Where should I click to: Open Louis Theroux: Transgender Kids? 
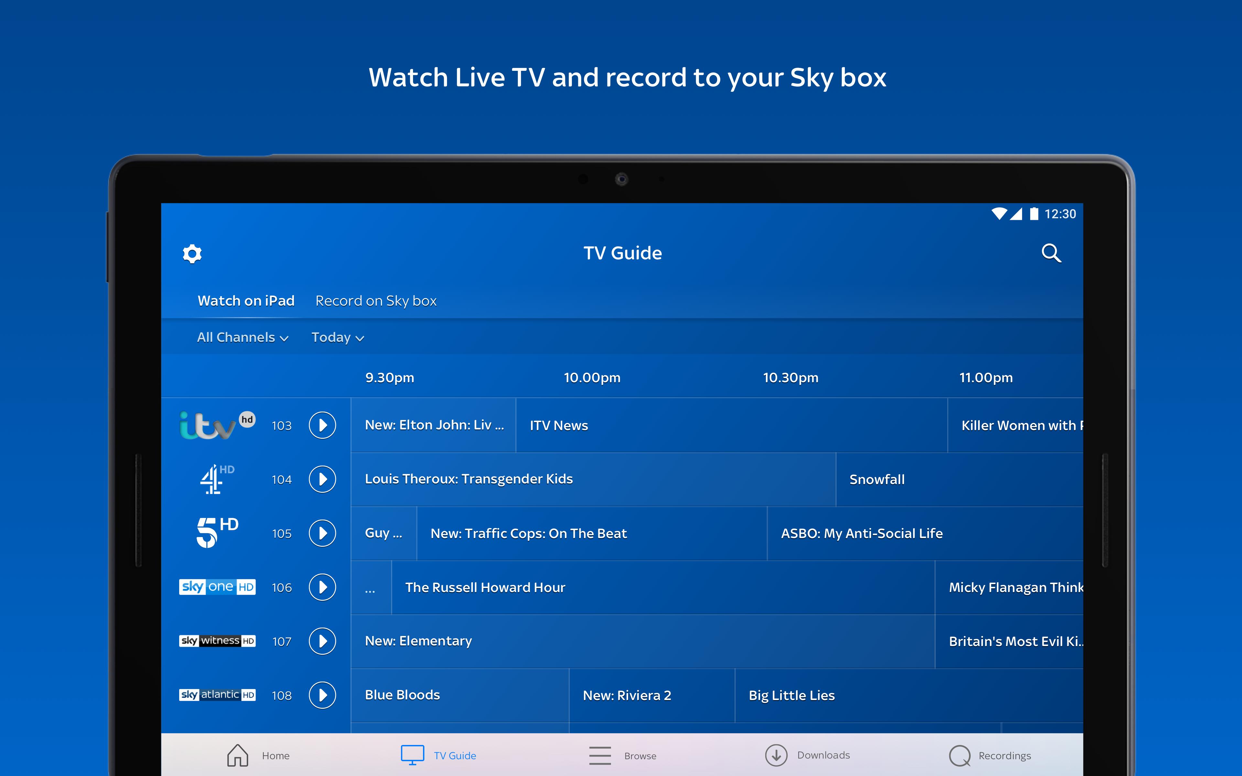(593, 480)
